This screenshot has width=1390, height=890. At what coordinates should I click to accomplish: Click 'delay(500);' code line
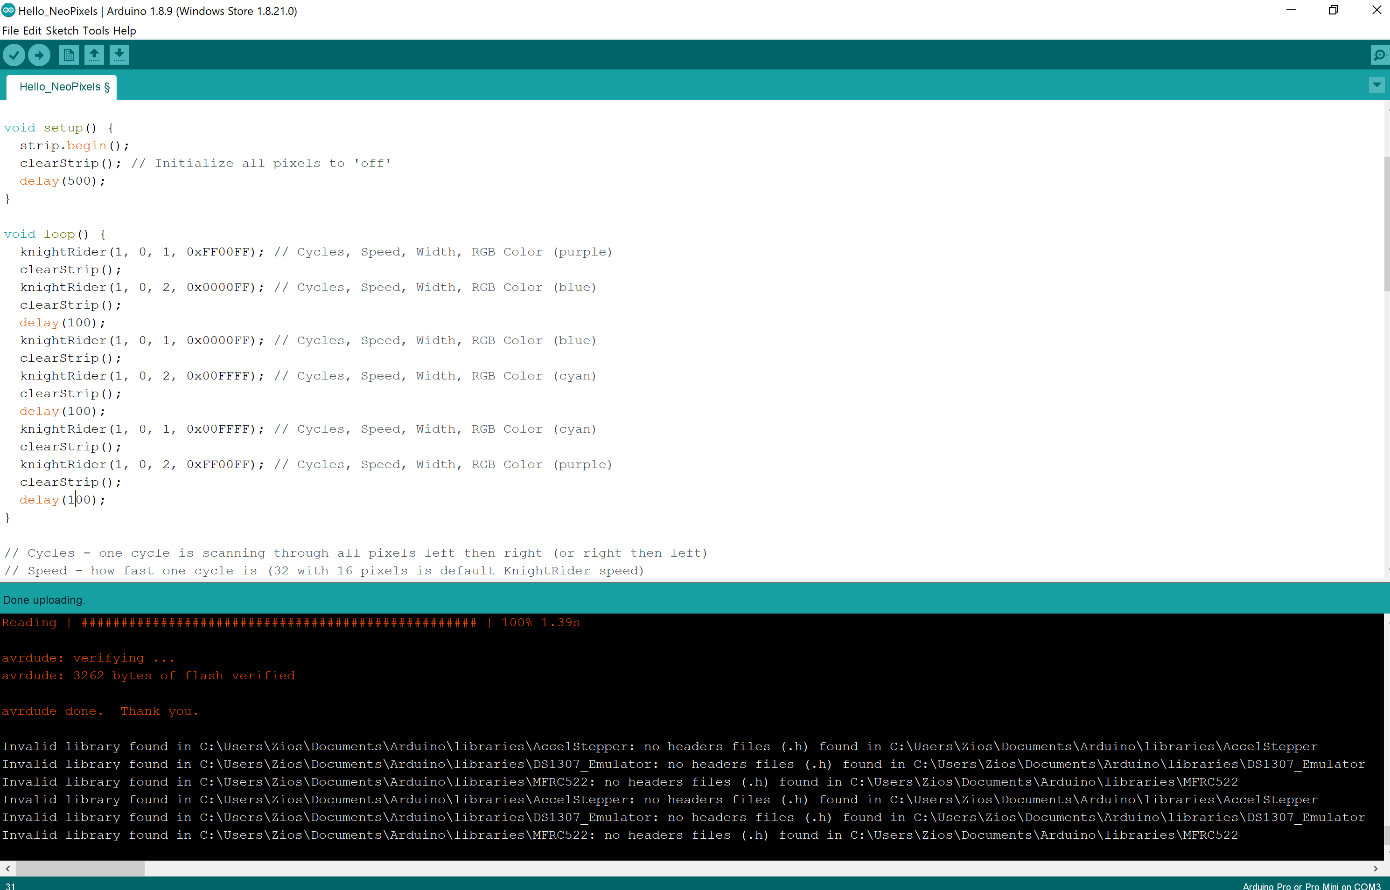point(63,181)
